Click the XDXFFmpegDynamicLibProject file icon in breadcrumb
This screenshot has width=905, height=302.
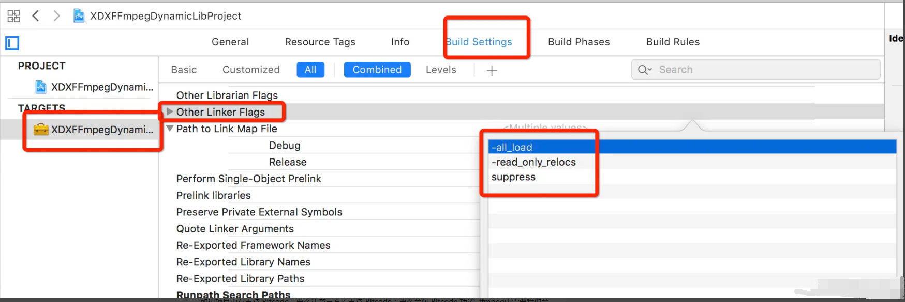(79, 16)
